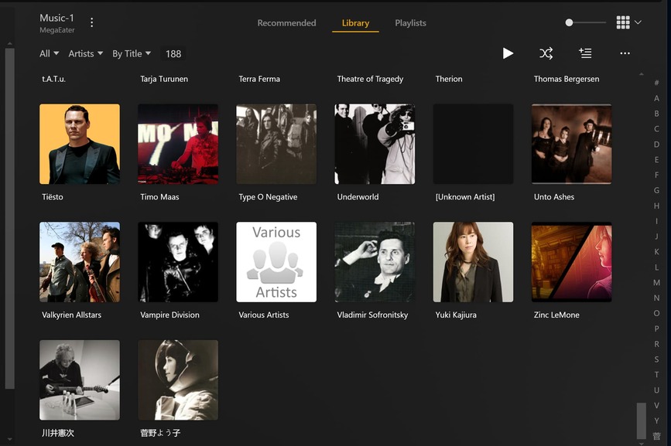Jump to letter C in the index
Image resolution: width=671 pixels, height=446 pixels.
(656, 129)
